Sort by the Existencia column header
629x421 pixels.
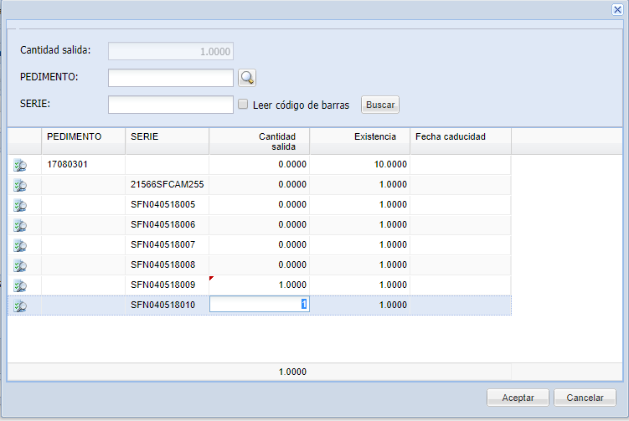[359, 136]
